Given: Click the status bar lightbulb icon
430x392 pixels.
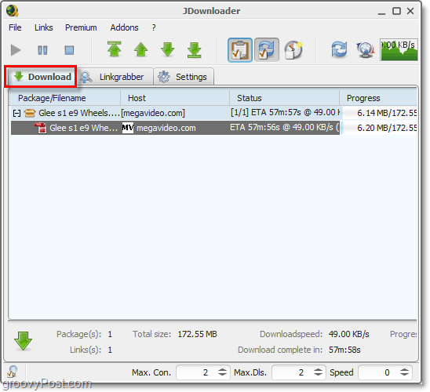Looking at the screenshot, I should tap(13, 372).
